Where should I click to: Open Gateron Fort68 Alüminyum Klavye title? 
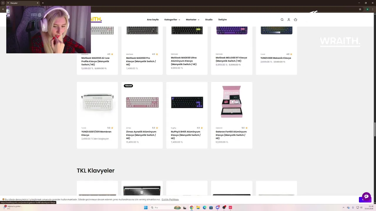coord(231,135)
